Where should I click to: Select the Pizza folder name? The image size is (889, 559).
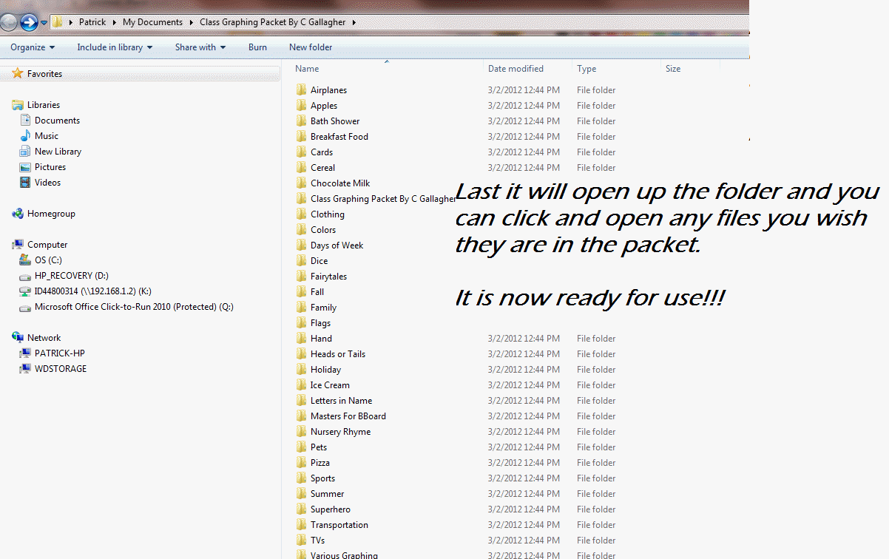tap(320, 463)
